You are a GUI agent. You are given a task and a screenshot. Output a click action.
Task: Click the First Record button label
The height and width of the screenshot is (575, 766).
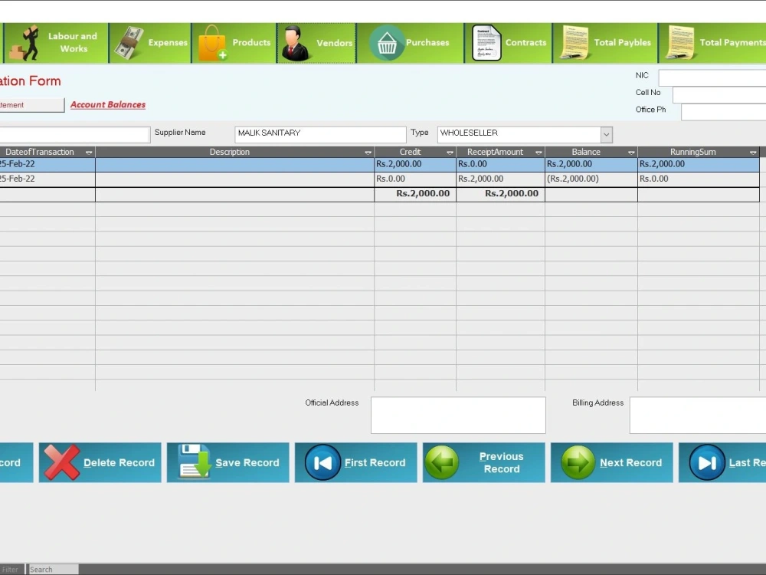click(375, 462)
